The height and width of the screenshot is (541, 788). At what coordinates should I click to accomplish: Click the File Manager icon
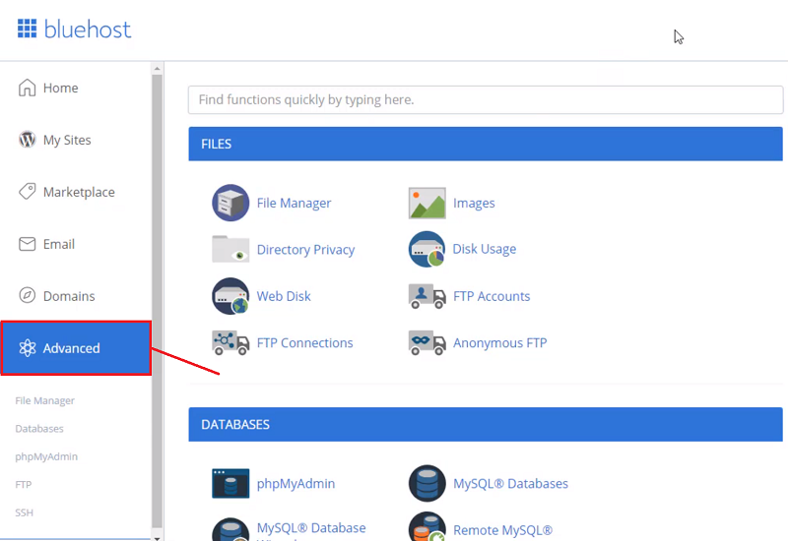click(230, 203)
